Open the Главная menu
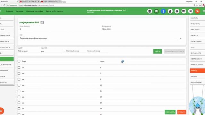The image size is (205, 115). coord(9,11)
